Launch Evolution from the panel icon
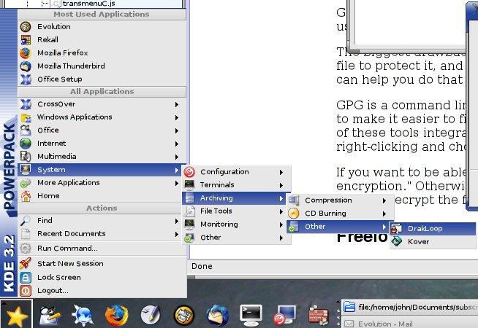This screenshot has width=478, height=328. click(x=184, y=315)
